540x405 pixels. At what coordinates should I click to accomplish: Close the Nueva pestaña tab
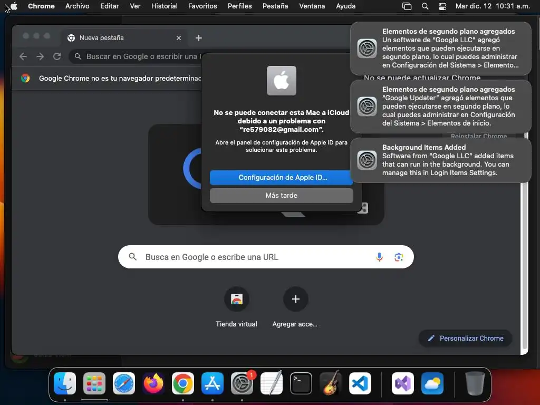pos(178,38)
